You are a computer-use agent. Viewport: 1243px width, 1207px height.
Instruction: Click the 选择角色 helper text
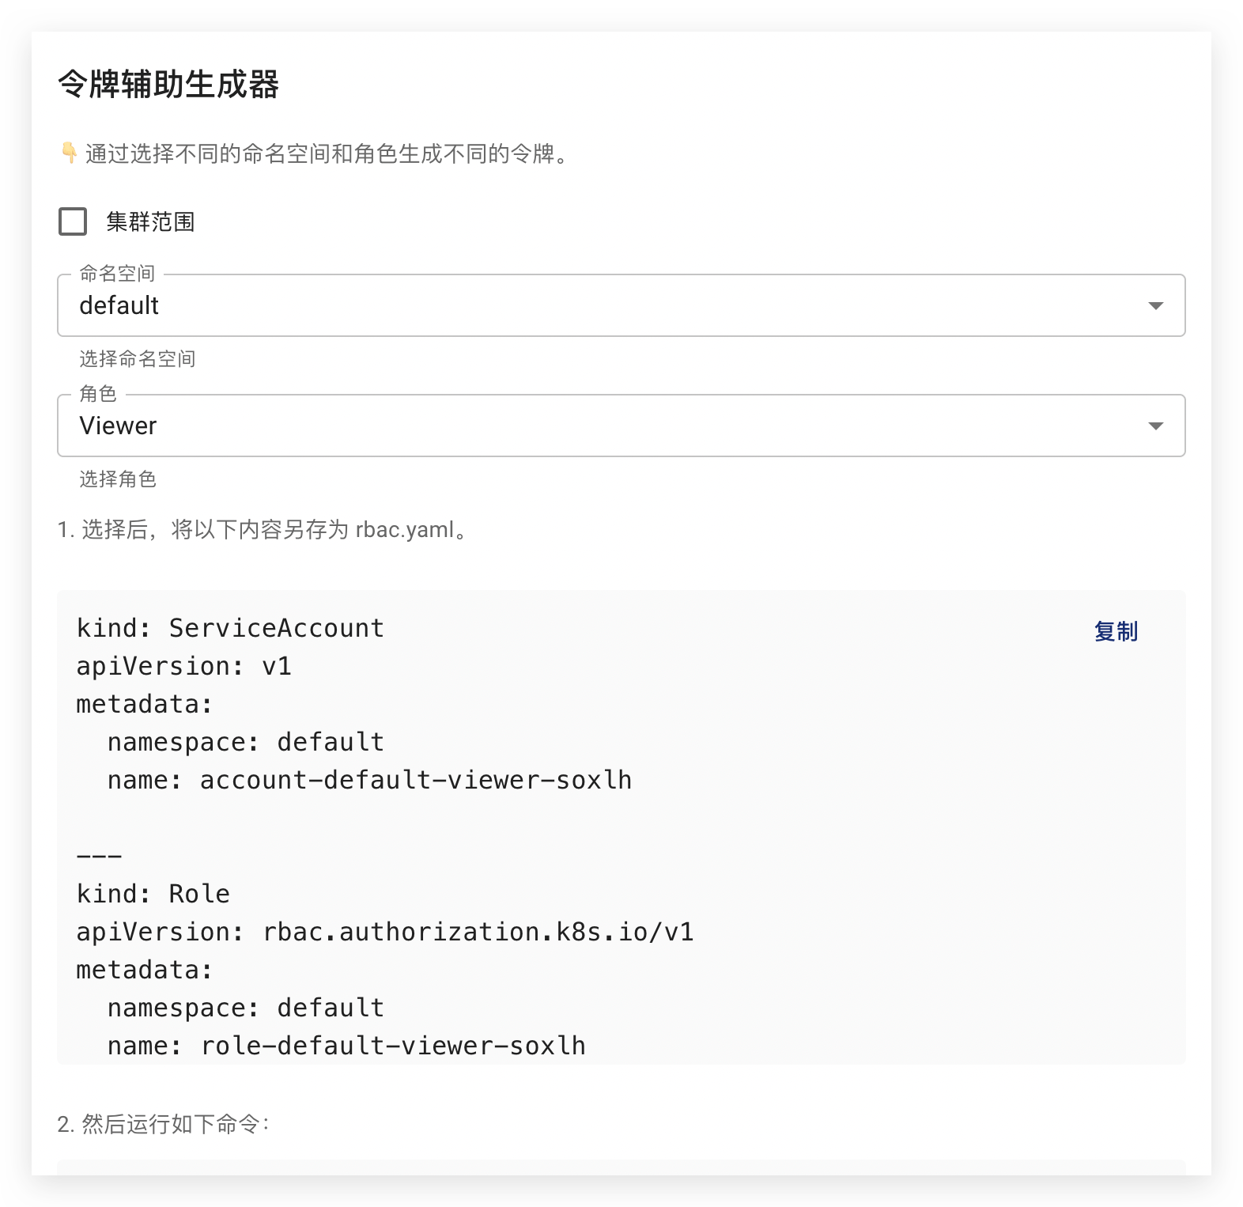(118, 479)
